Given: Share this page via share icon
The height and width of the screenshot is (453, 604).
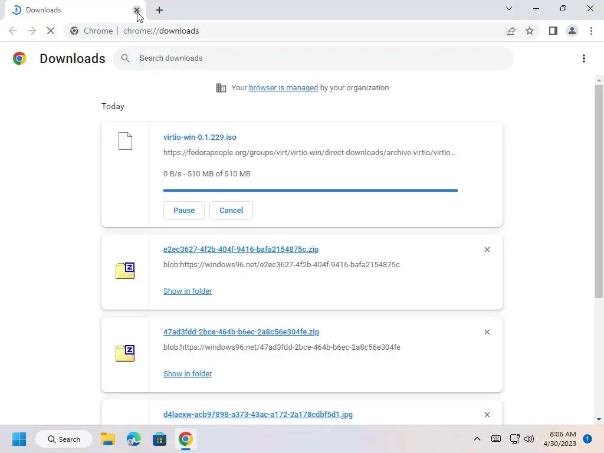Looking at the screenshot, I should pos(511,31).
